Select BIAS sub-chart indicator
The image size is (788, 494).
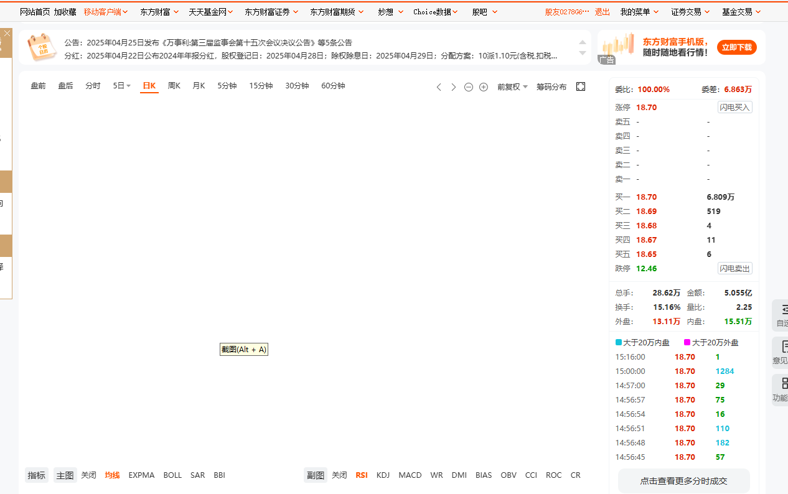click(x=484, y=475)
